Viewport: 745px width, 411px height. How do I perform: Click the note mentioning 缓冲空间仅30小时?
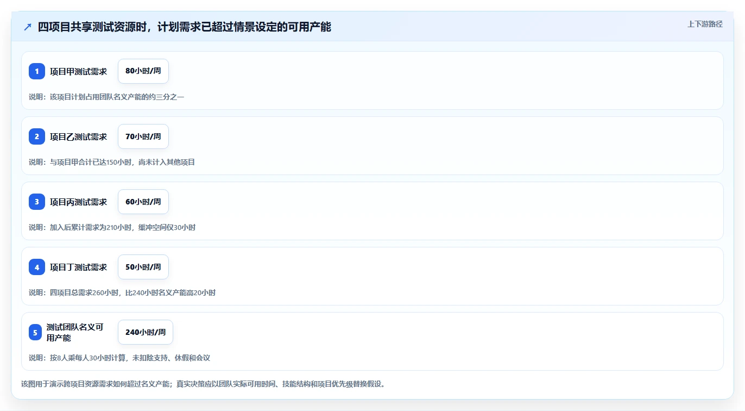click(x=112, y=227)
